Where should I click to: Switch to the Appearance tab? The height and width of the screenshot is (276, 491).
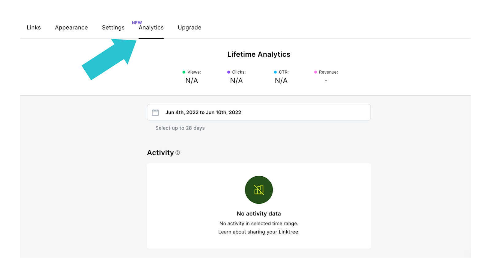click(x=71, y=28)
